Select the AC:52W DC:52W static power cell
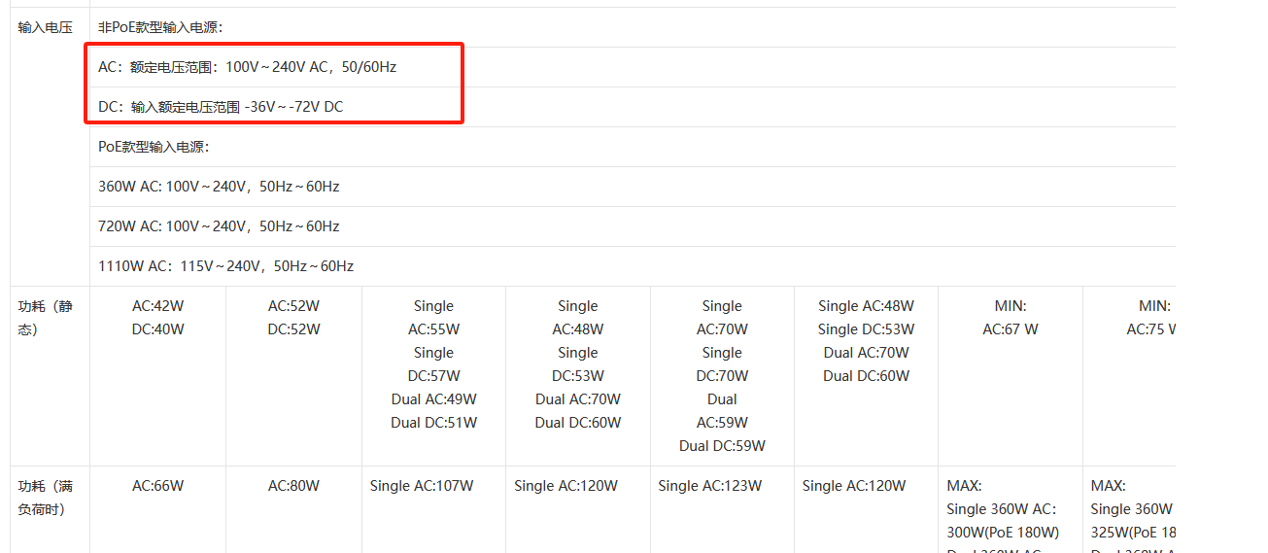 pyautogui.click(x=293, y=318)
